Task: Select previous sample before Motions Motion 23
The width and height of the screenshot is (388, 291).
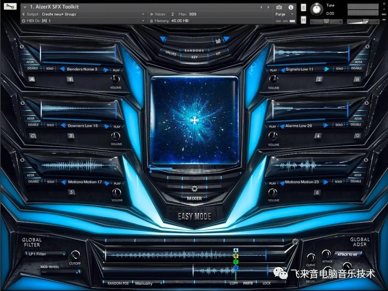Action: [282, 183]
